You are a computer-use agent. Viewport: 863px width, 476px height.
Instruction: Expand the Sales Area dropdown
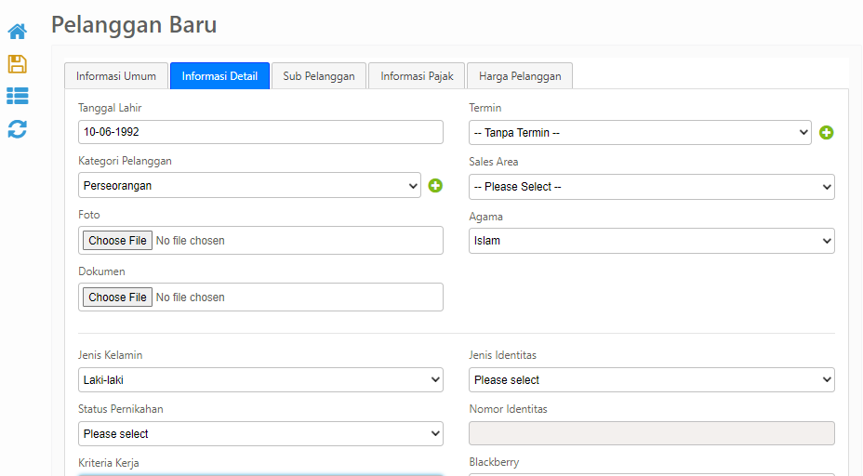(651, 187)
